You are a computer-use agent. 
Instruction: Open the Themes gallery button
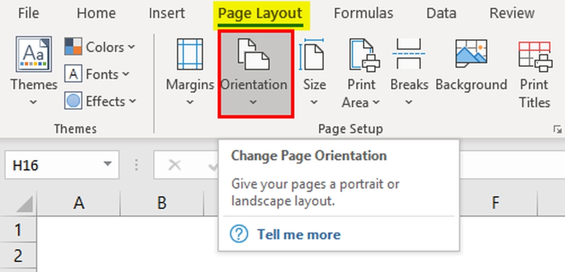(x=33, y=71)
